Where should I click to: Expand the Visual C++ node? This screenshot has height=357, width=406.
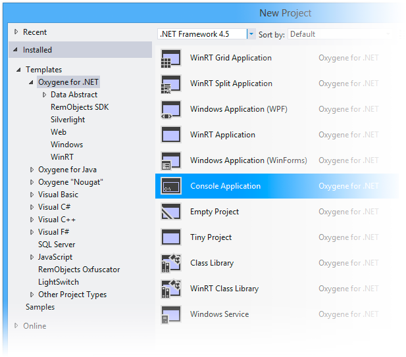click(x=32, y=220)
